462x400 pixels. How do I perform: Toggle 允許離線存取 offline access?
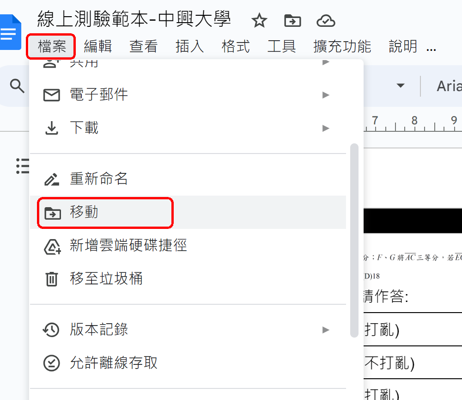click(x=188, y=363)
